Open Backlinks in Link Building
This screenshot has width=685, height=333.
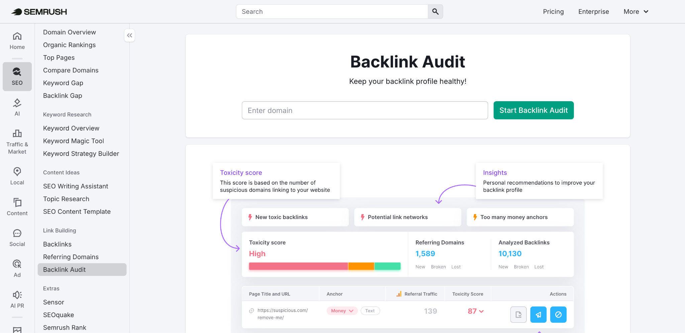tap(57, 244)
